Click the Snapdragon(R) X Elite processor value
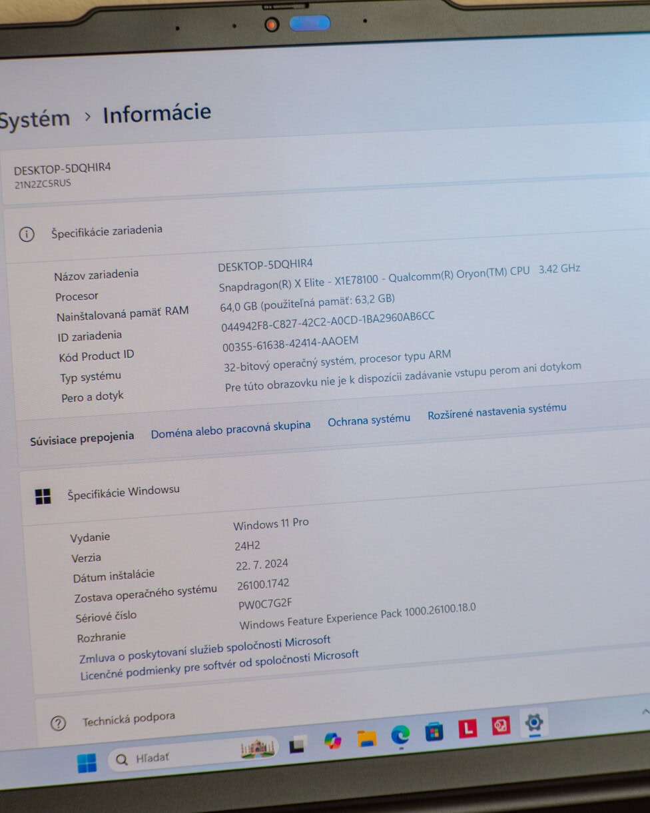650x813 pixels. [x=400, y=277]
